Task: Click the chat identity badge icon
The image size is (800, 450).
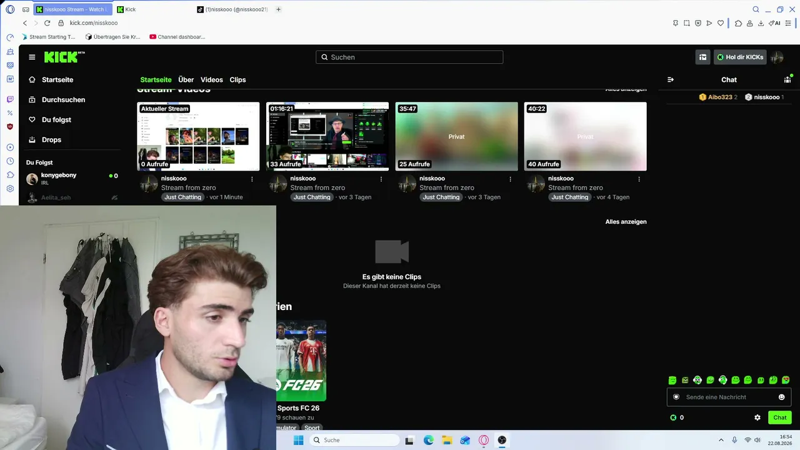Action: 676,397
